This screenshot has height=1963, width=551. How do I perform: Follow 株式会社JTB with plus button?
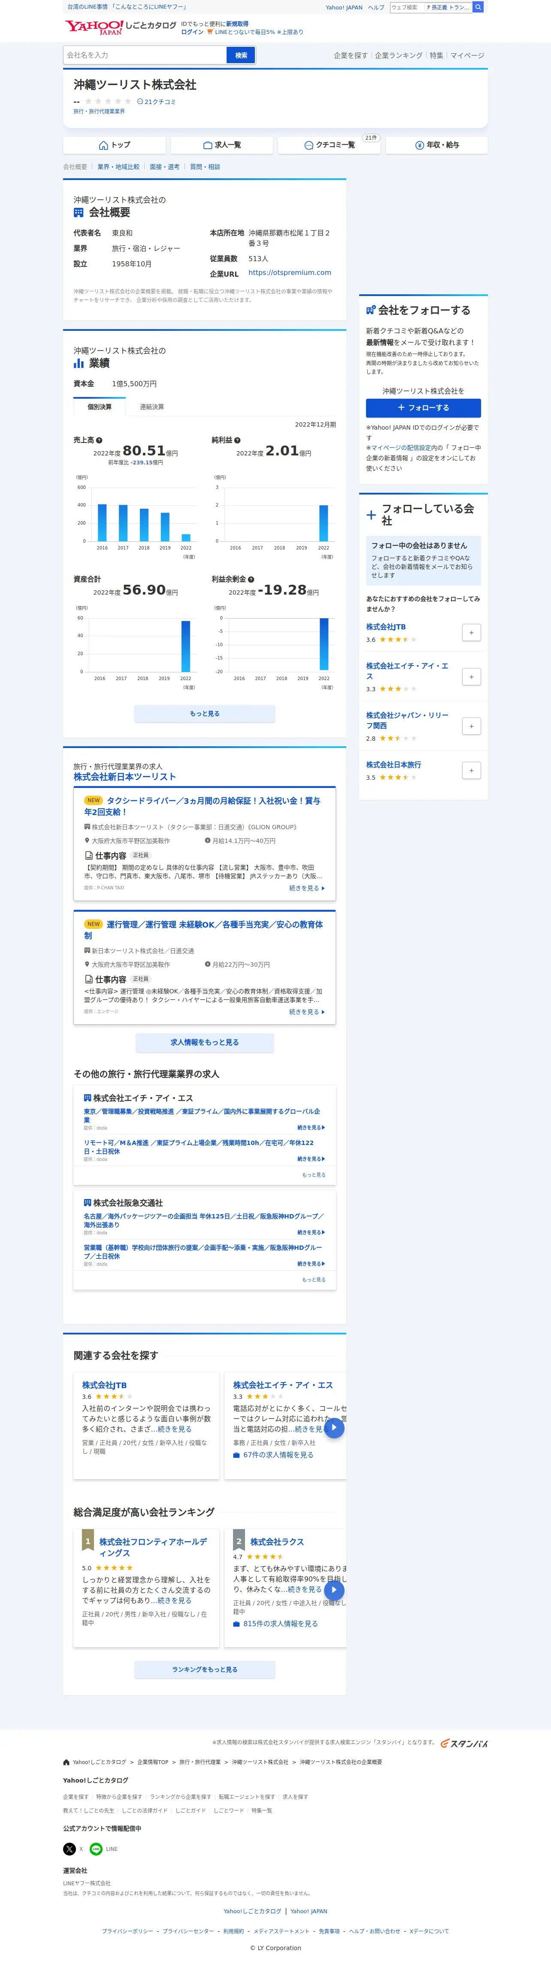pyautogui.click(x=471, y=632)
